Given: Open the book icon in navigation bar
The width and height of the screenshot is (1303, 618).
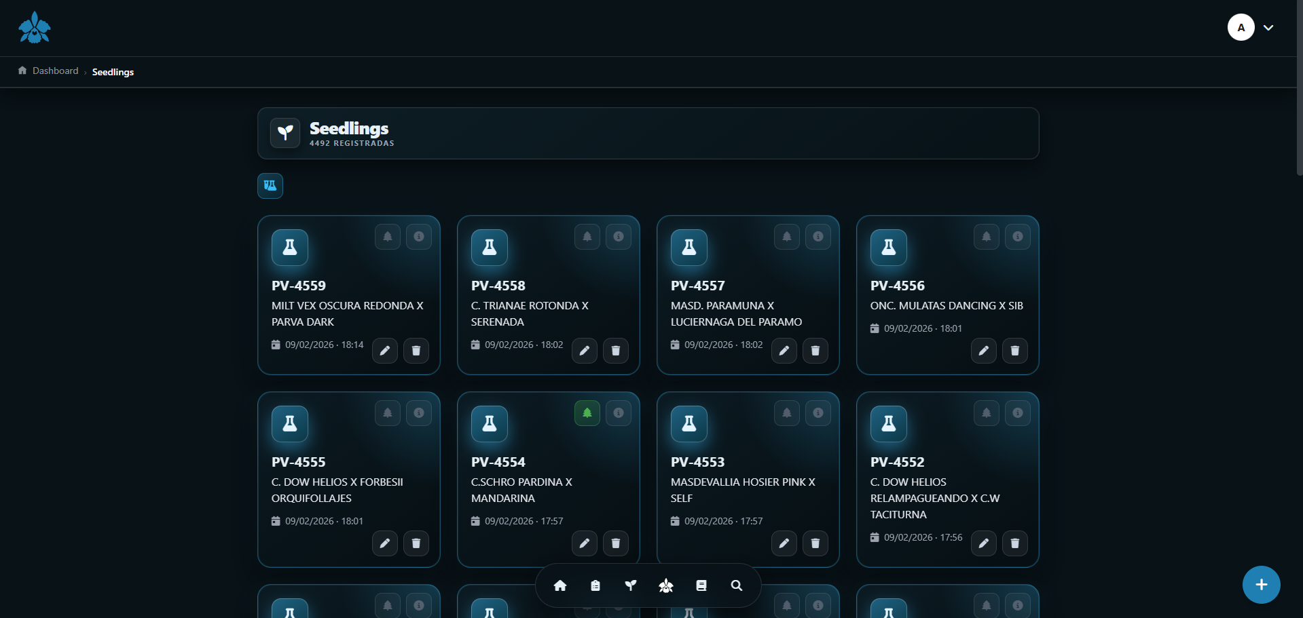Looking at the screenshot, I should (x=701, y=585).
